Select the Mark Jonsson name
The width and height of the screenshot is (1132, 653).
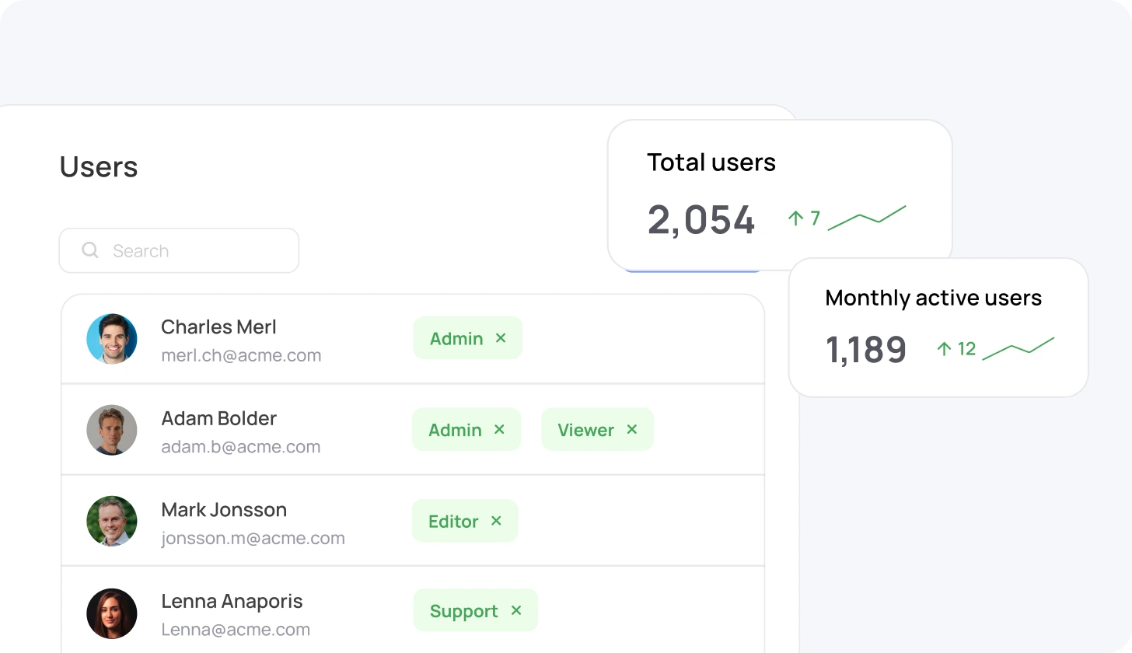pyautogui.click(x=224, y=510)
